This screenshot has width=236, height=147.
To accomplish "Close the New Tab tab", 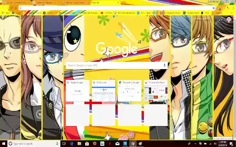I will (x=118, y=3).
